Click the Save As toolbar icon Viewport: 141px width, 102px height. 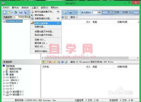(26, 12)
